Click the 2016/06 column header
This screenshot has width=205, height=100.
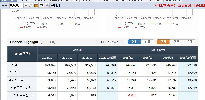click(168, 58)
